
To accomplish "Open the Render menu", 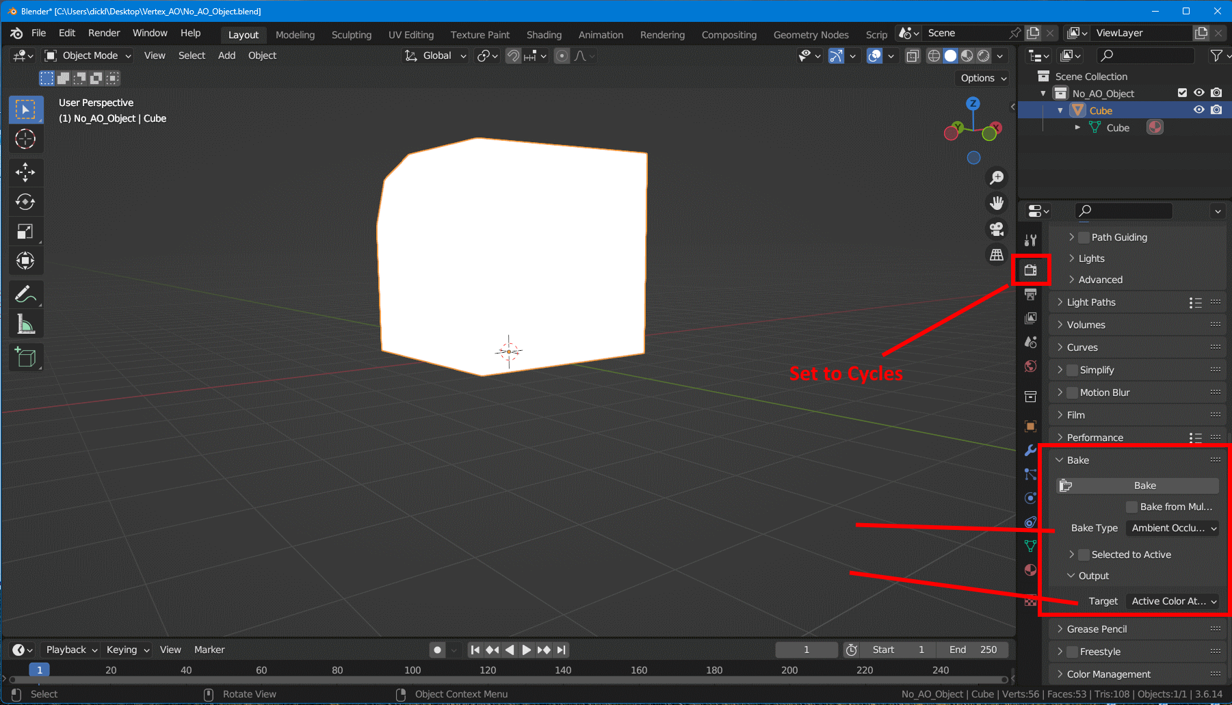I will click(104, 33).
